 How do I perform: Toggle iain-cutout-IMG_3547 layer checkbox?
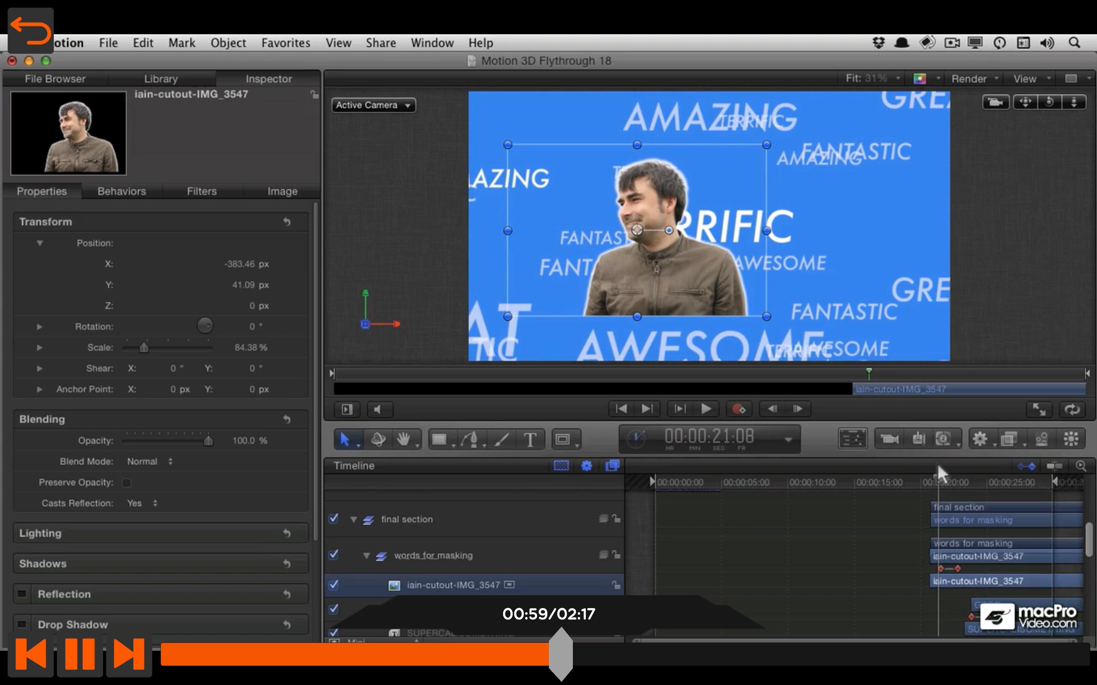tap(334, 585)
